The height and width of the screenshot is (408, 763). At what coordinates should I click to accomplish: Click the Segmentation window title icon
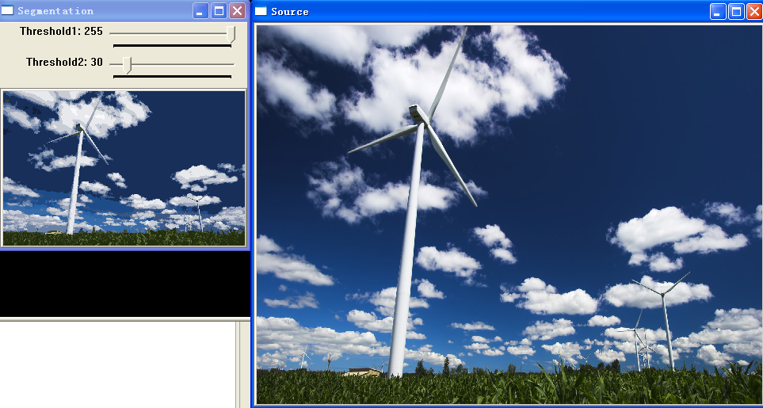(7, 11)
